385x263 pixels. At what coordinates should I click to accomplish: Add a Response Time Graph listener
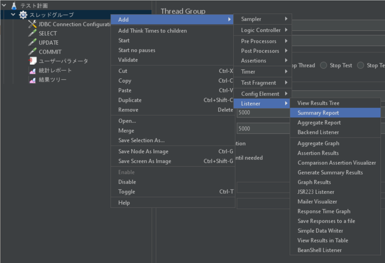pos(335,211)
